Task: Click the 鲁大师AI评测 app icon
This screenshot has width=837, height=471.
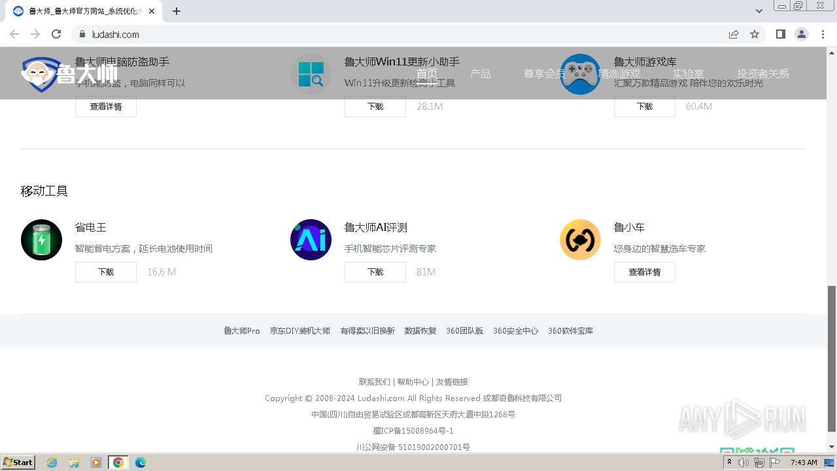Action: pyautogui.click(x=311, y=239)
